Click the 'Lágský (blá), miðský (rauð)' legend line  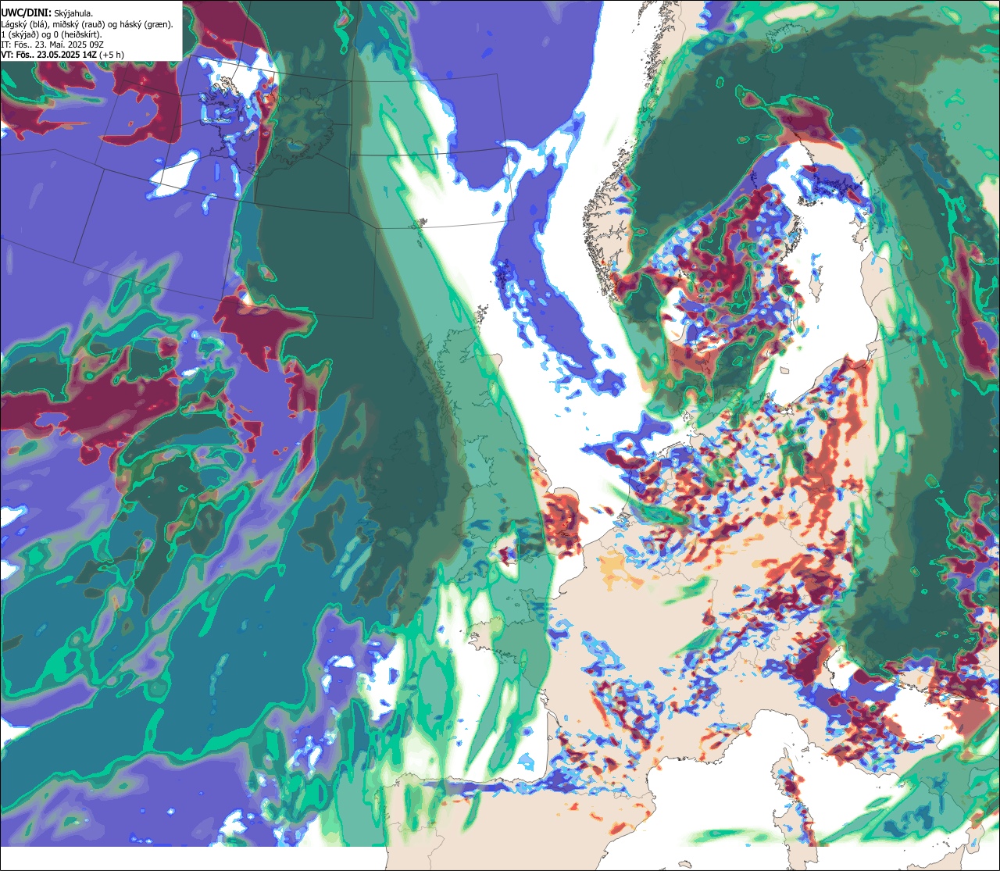point(87,24)
